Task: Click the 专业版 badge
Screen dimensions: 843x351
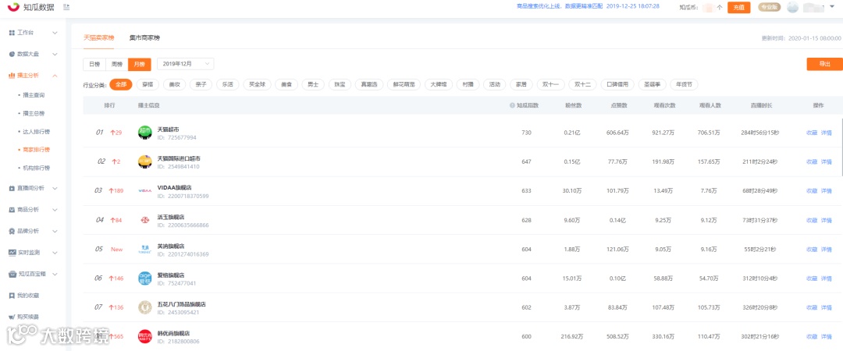Action: pyautogui.click(x=770, y=7)
